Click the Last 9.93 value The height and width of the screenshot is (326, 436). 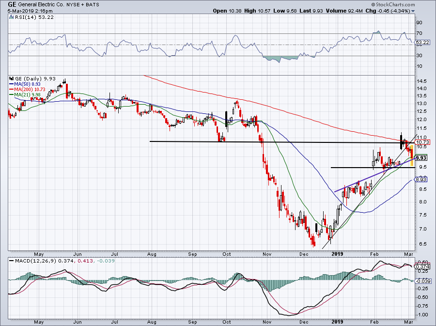[311, 11]
